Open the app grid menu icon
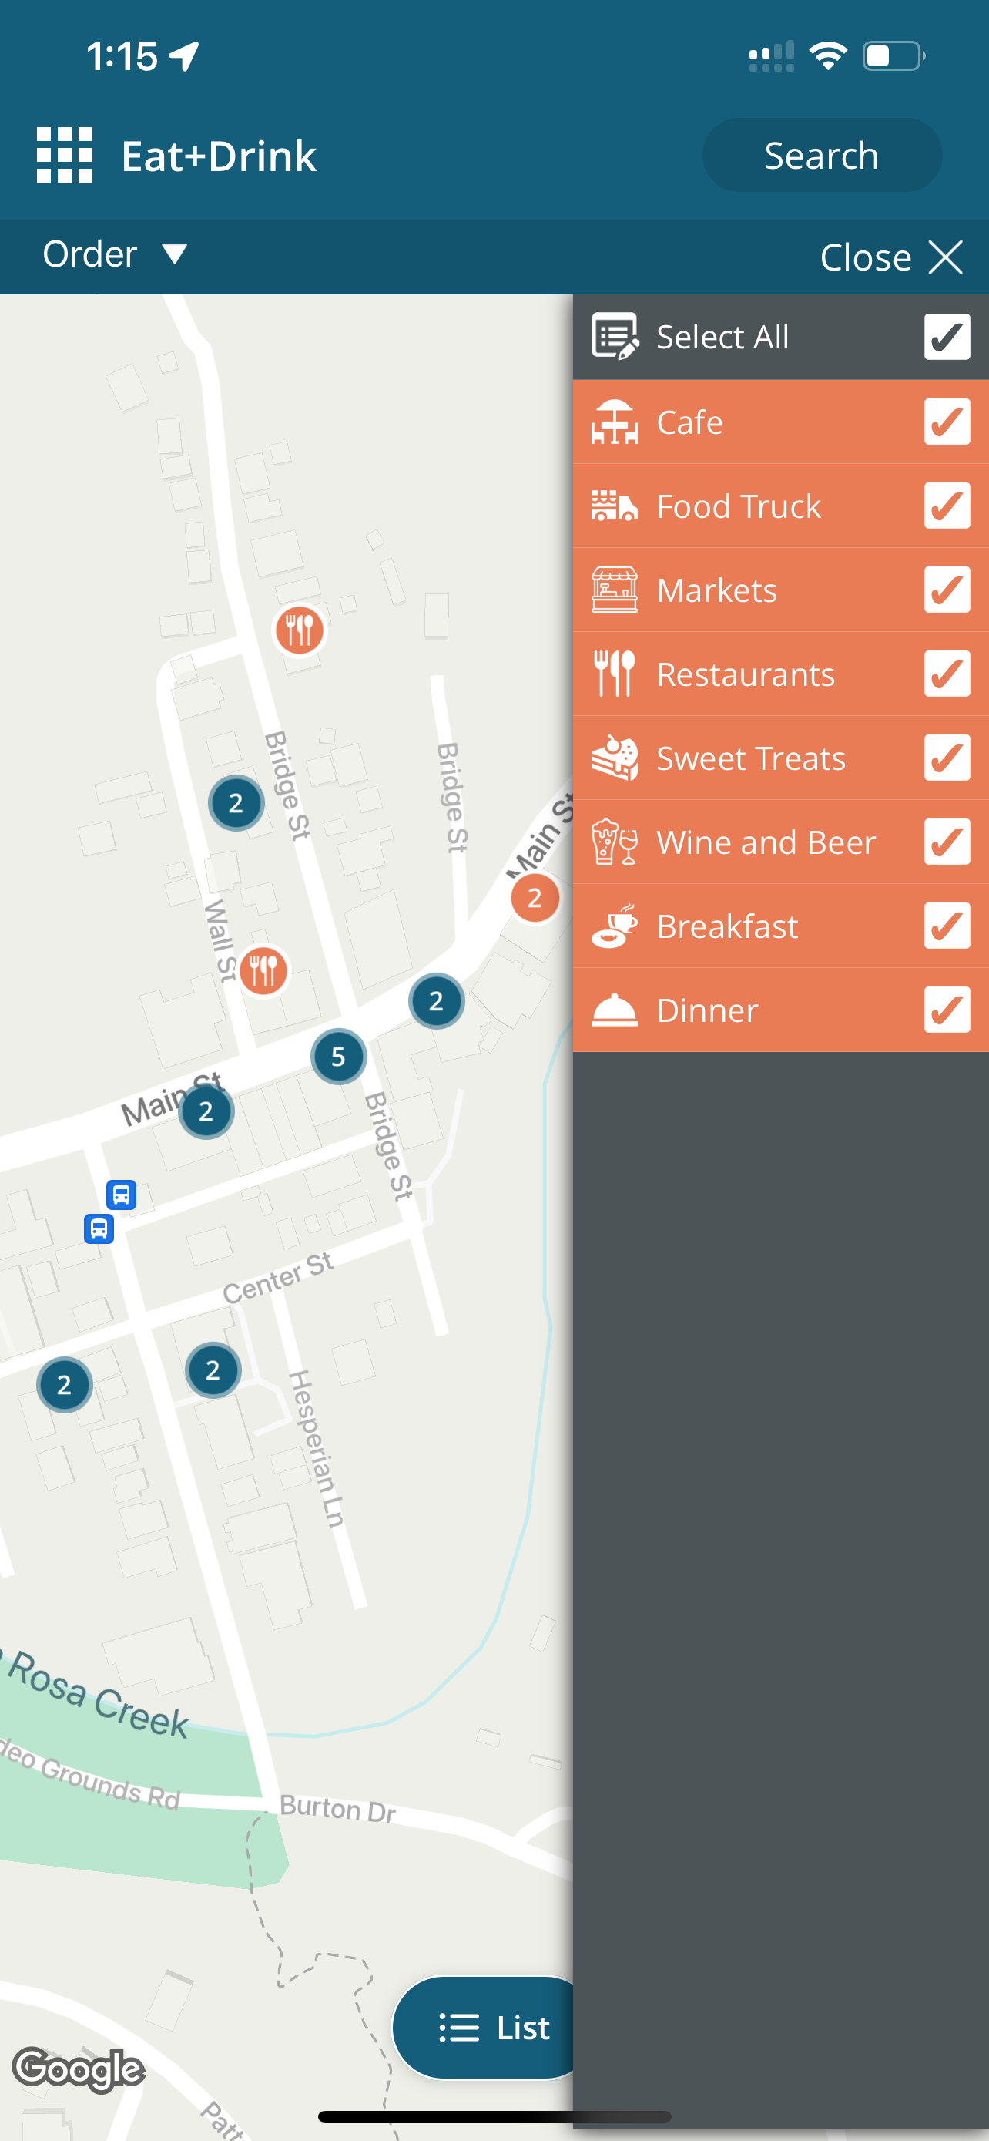The image size is (989, 2141). pos(65,156)
